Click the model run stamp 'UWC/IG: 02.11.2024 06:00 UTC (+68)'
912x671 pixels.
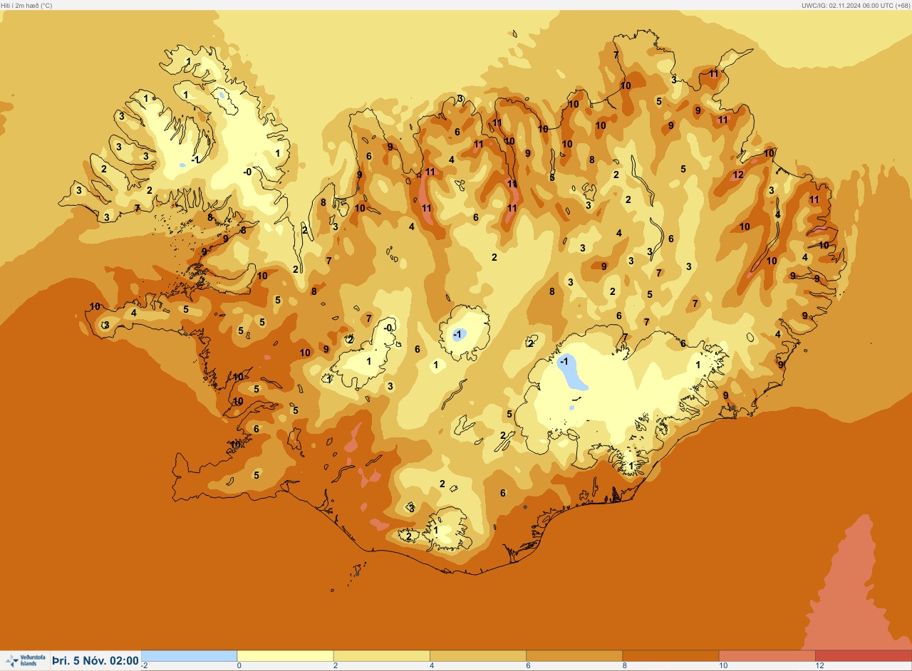coord(855,5)
